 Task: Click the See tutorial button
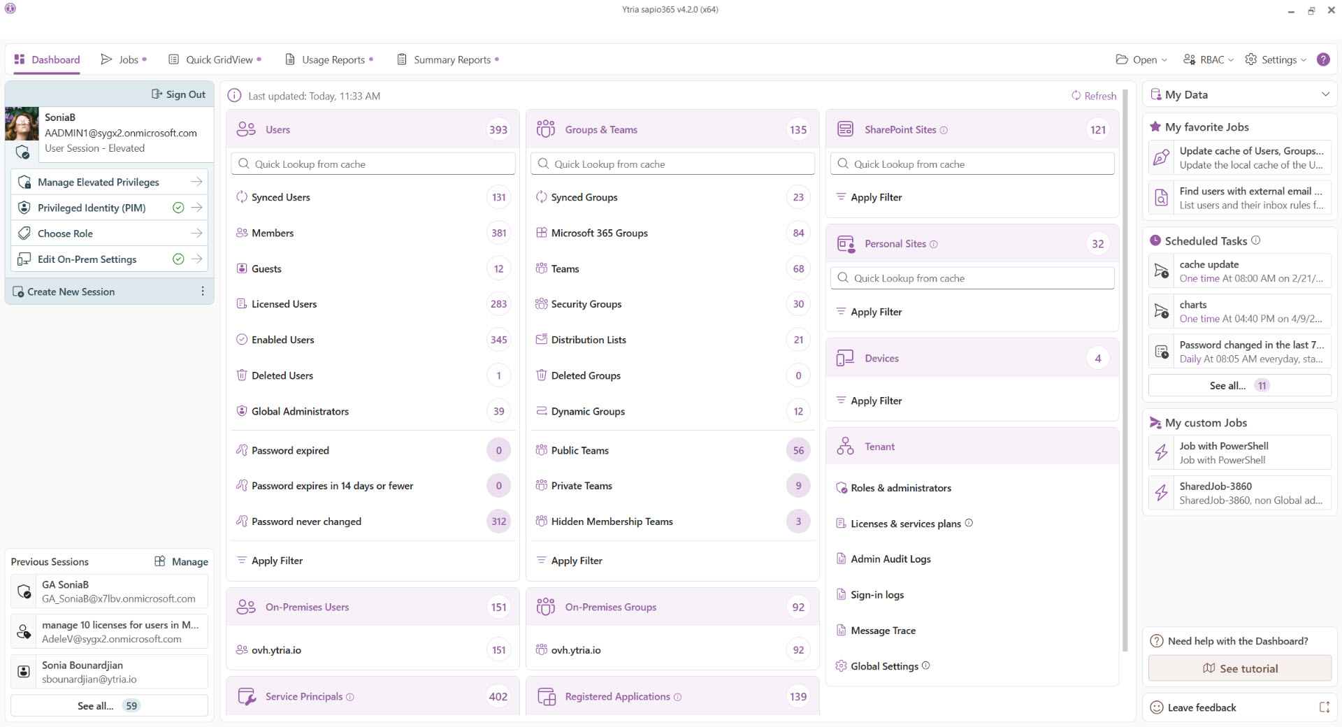(1240, 668)
